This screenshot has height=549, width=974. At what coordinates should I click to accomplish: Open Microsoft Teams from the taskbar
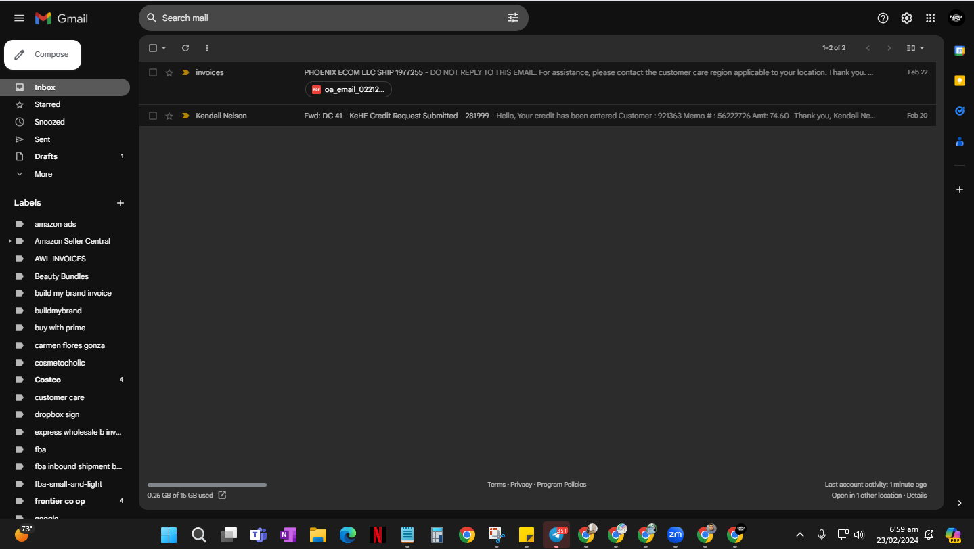(259, 535)
